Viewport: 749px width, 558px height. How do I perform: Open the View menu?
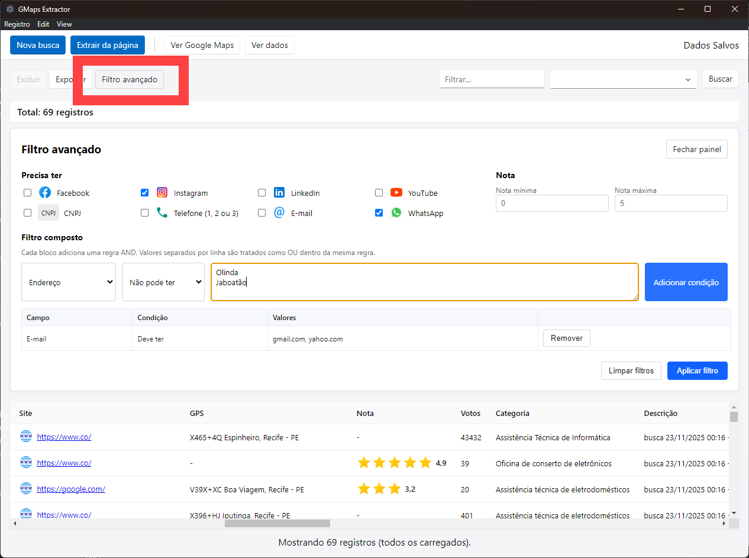64,24
